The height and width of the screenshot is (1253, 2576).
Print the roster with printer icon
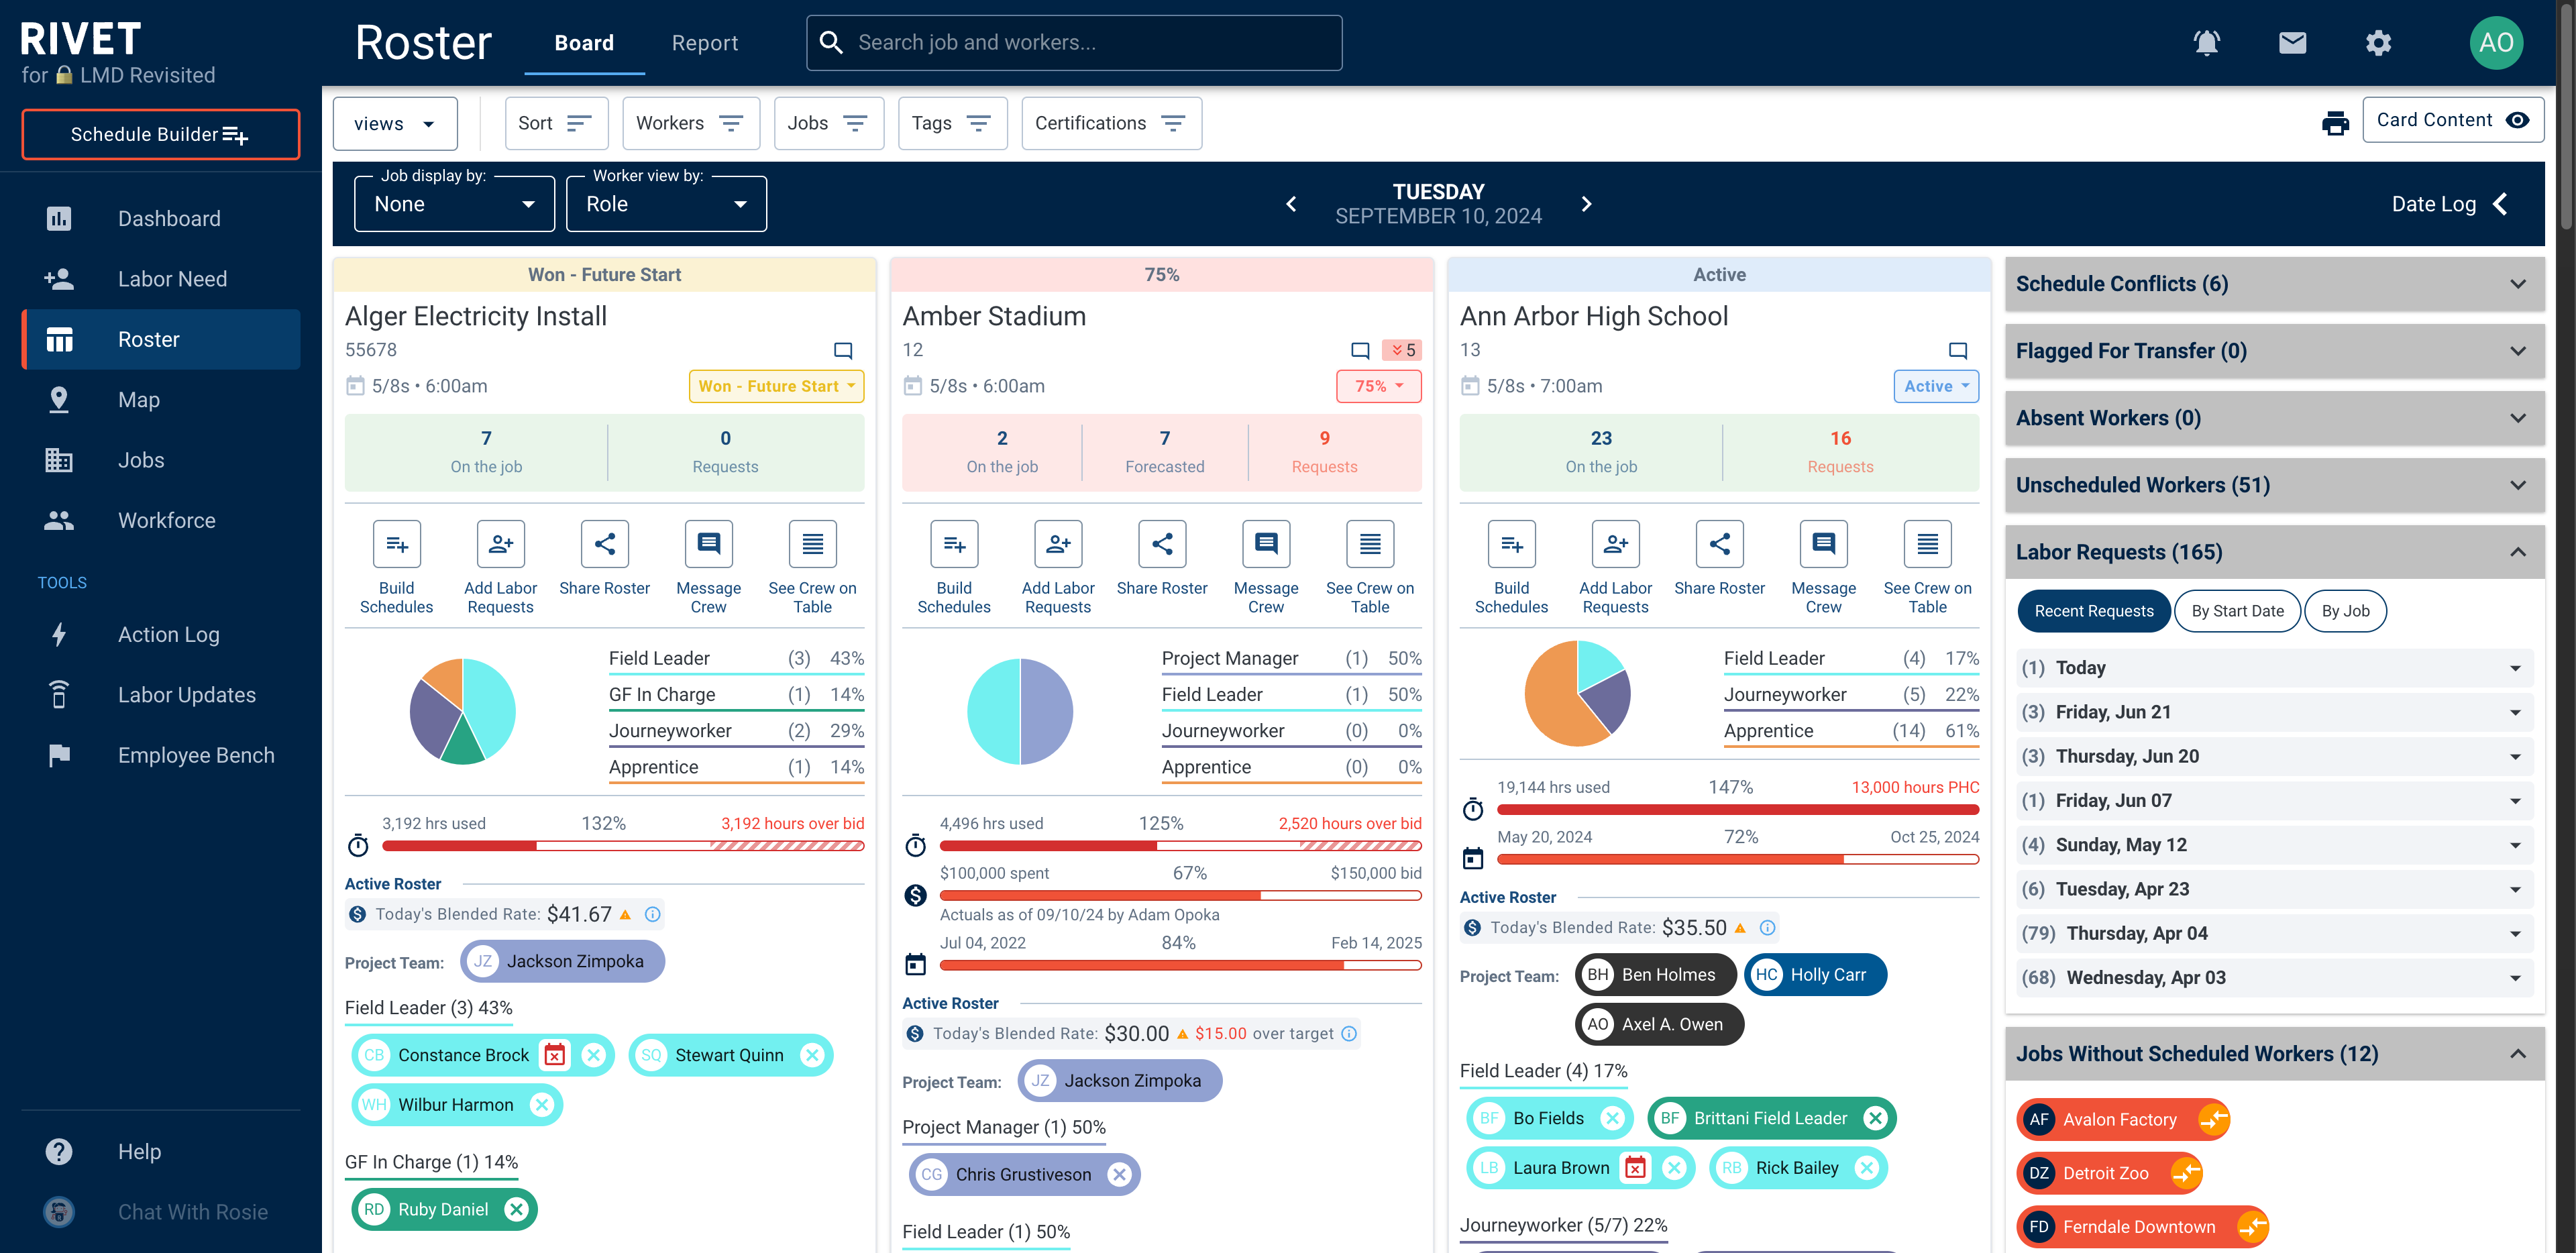click(x=2335, y=123)
